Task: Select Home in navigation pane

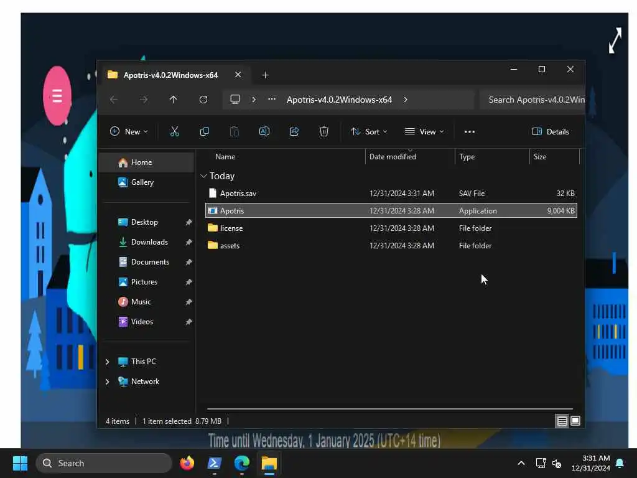Action: pos(146,162)
